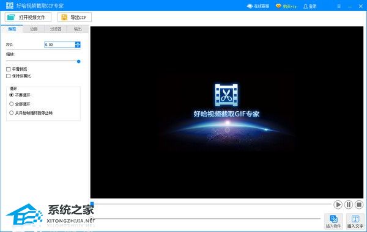The height and width of the screenshot is (232, 367).
Task: Close the GIF expert window
Action: point(361,6)
